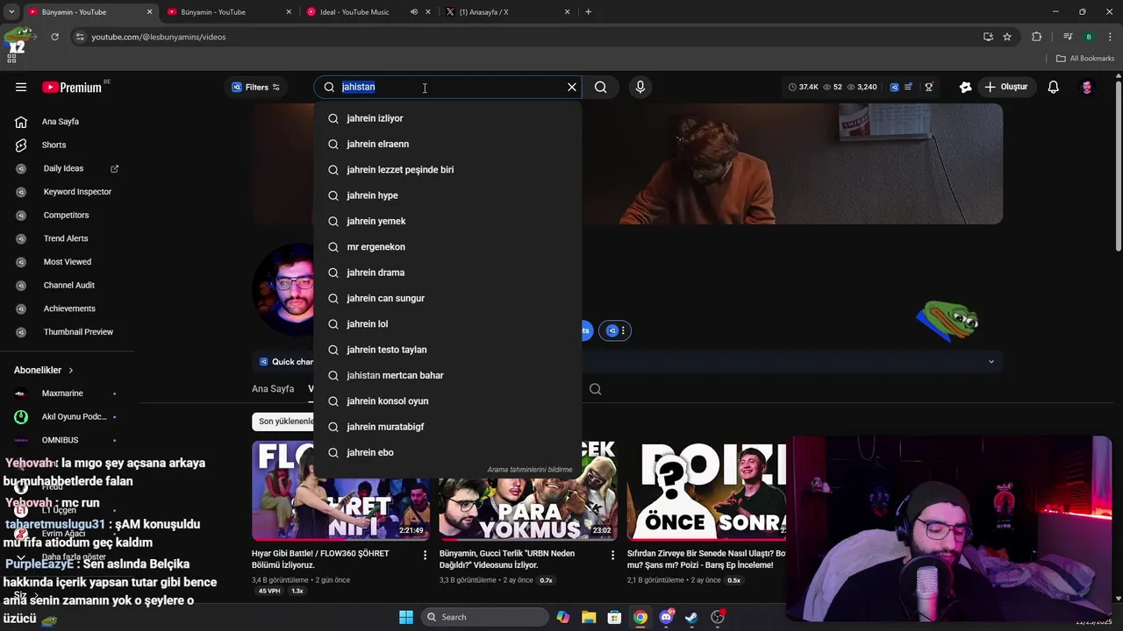Open Steam from the taskbar
Screen dimensions: 1123x631
coord(692,617)
